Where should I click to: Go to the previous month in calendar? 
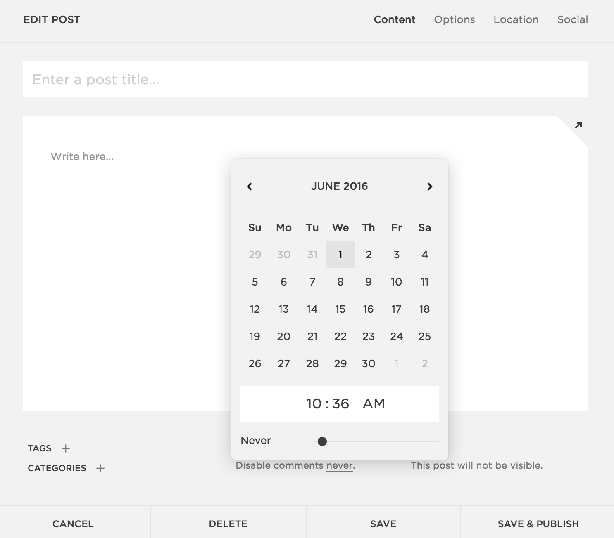click(250, 186)
